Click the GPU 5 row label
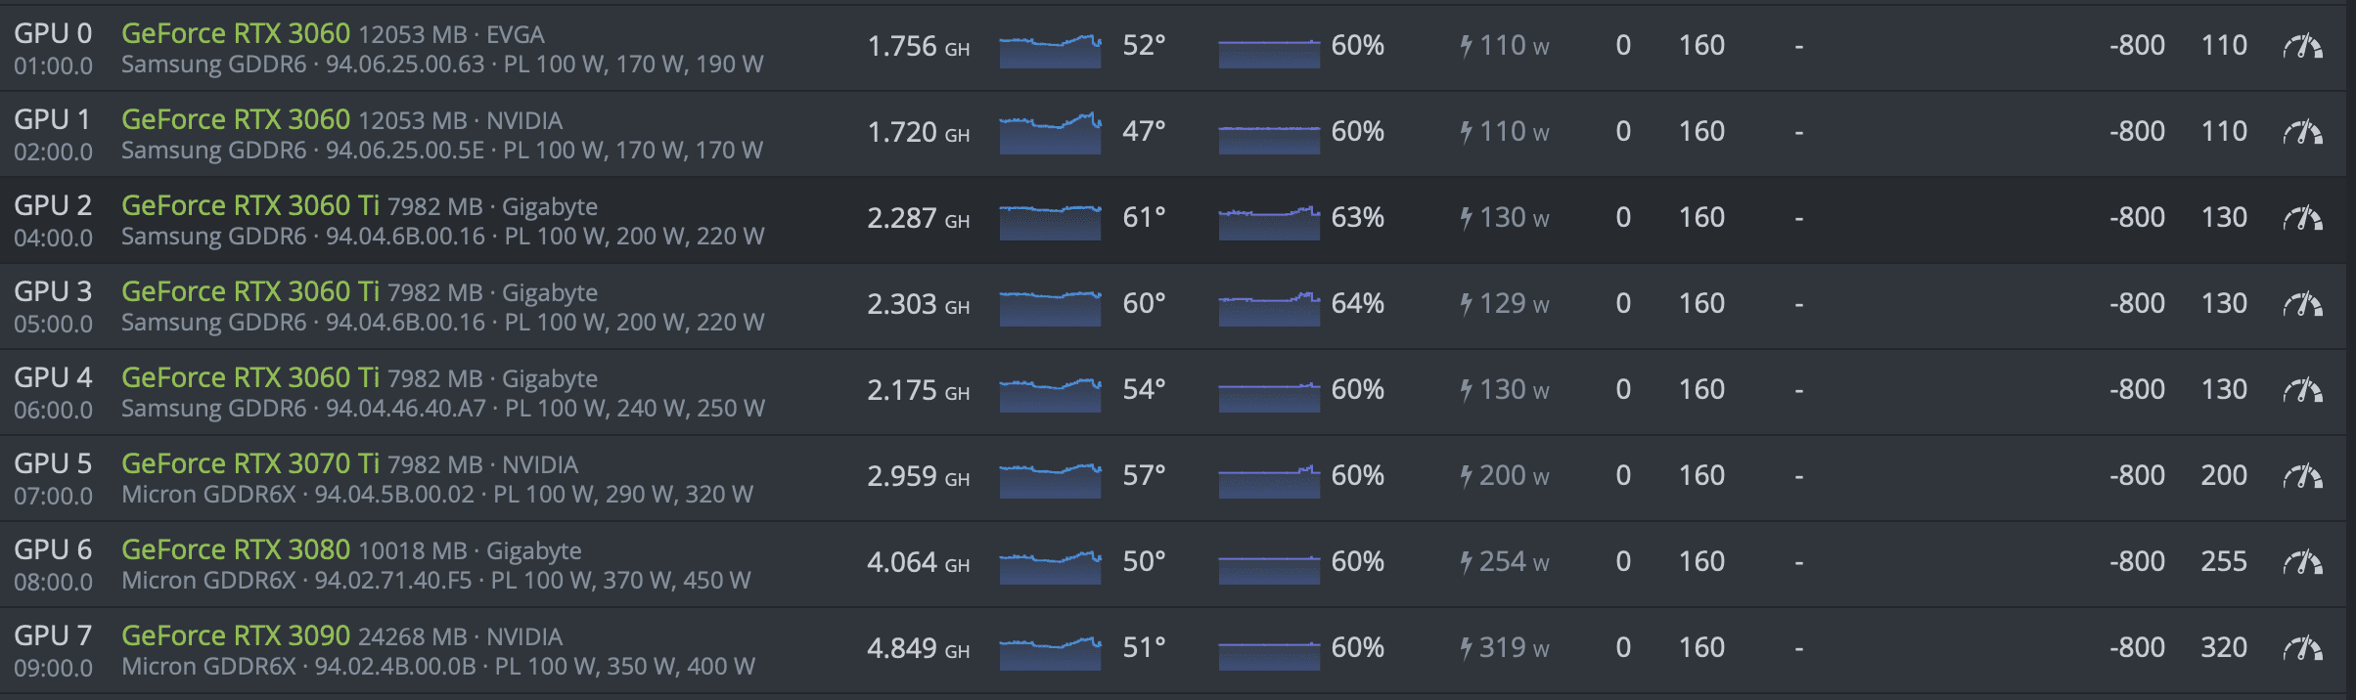The height and width of the screenshot is (700, 2356). (x=53, y=463)
